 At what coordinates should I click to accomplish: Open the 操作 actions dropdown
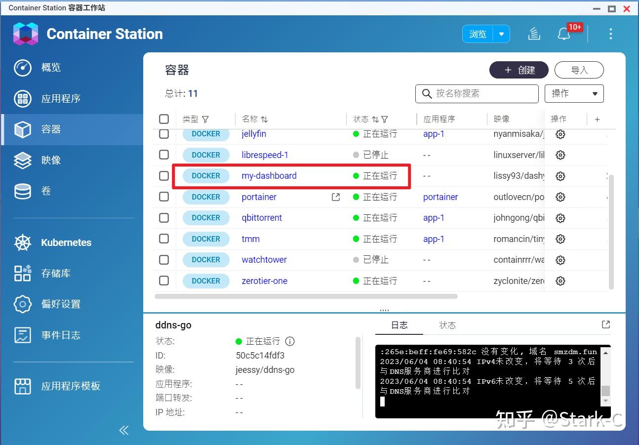[574, 93]
